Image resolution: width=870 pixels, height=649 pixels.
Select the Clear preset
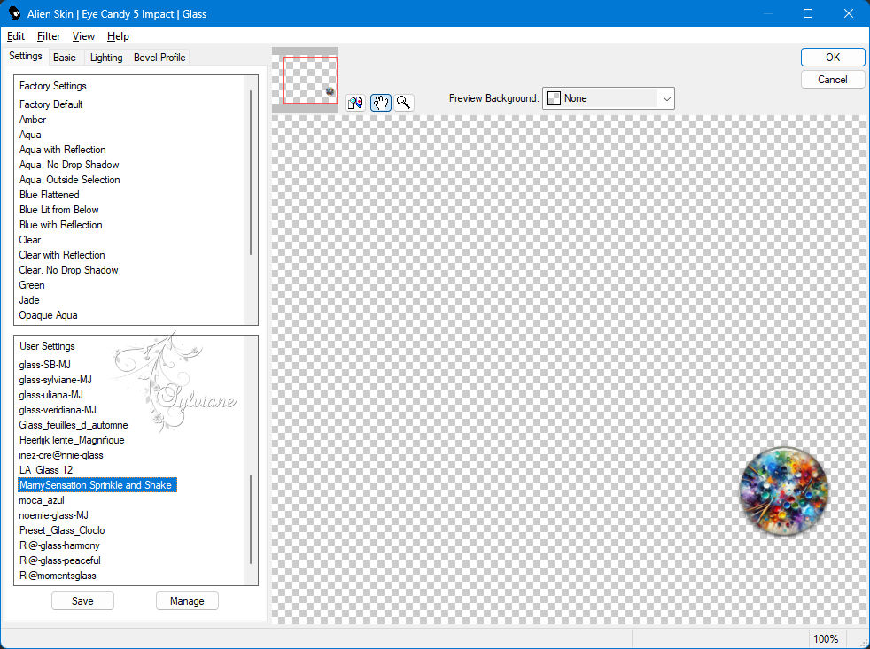(30, 240)
